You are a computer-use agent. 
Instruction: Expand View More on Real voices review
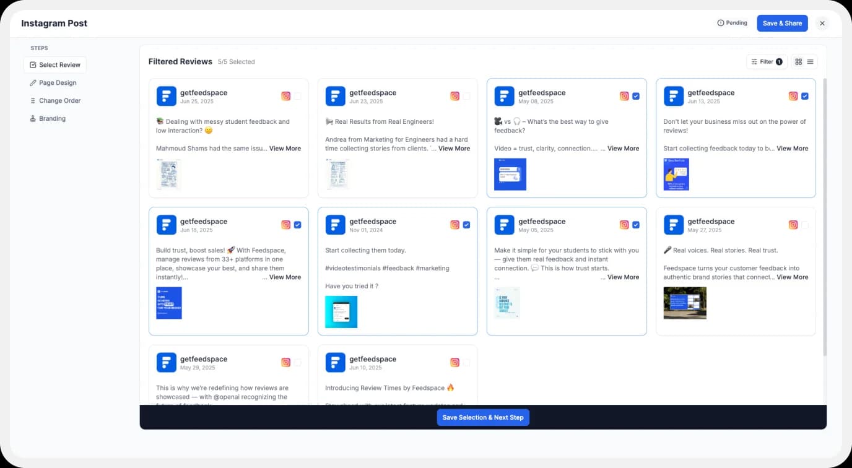tap(792, 277)
